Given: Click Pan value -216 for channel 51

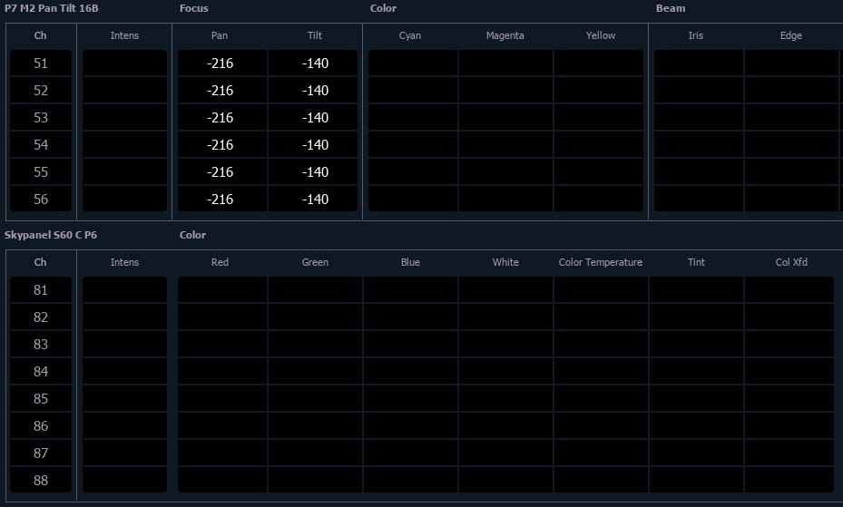Looking at the screenshot, I should click(x=222, y=63).
